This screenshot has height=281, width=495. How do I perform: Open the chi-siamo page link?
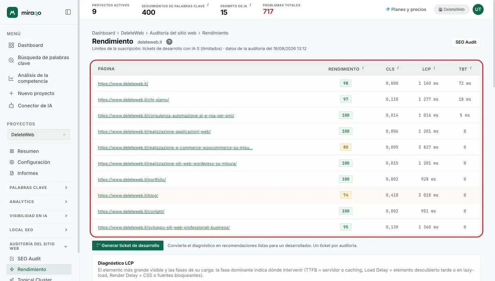tap(133, 100)
